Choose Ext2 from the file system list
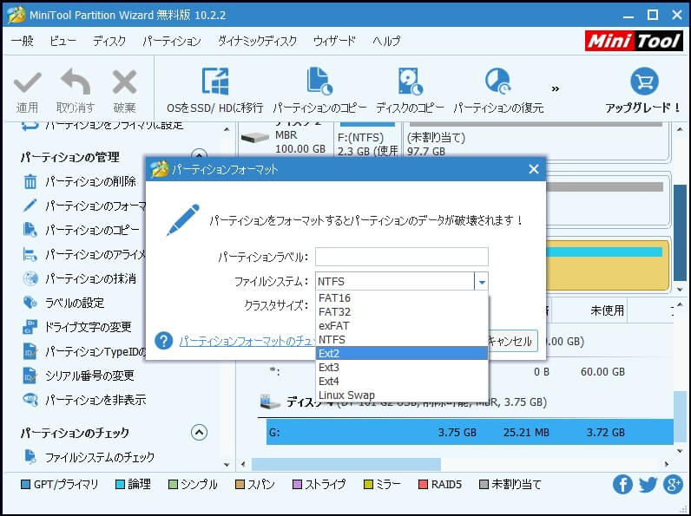 402,353
